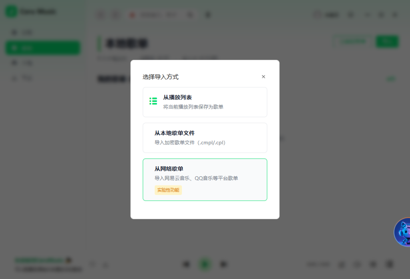Screen dimensions: 410x279
Task: Click the previous track icon
Action: pyautogui.click(x=186, y=264)
